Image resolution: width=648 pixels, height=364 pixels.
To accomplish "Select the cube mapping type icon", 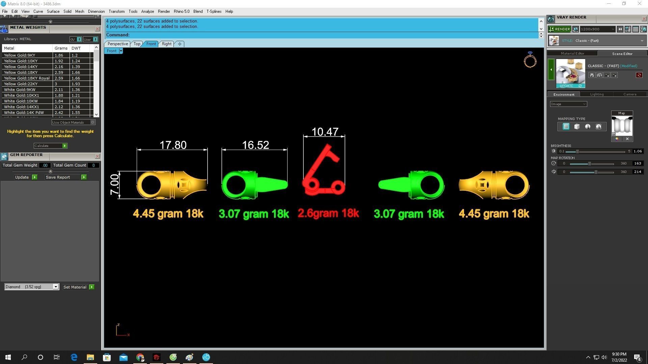I will pos(577,127).
